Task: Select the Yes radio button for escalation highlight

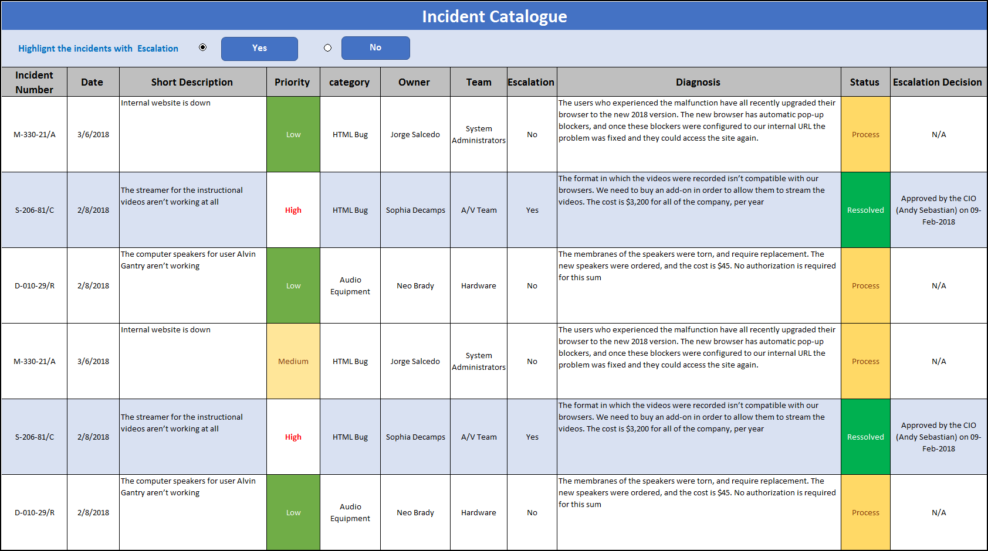Action: [202, 46]
